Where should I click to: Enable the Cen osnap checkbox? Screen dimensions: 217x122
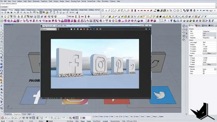pos(115,117)
